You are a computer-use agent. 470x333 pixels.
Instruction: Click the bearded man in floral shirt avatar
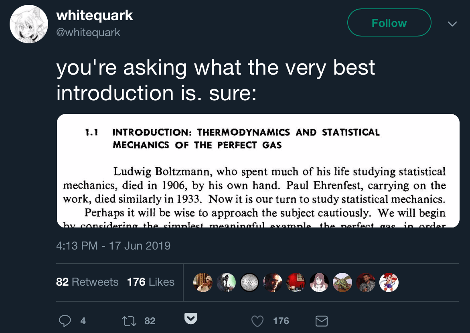click(x=366, y=282)
